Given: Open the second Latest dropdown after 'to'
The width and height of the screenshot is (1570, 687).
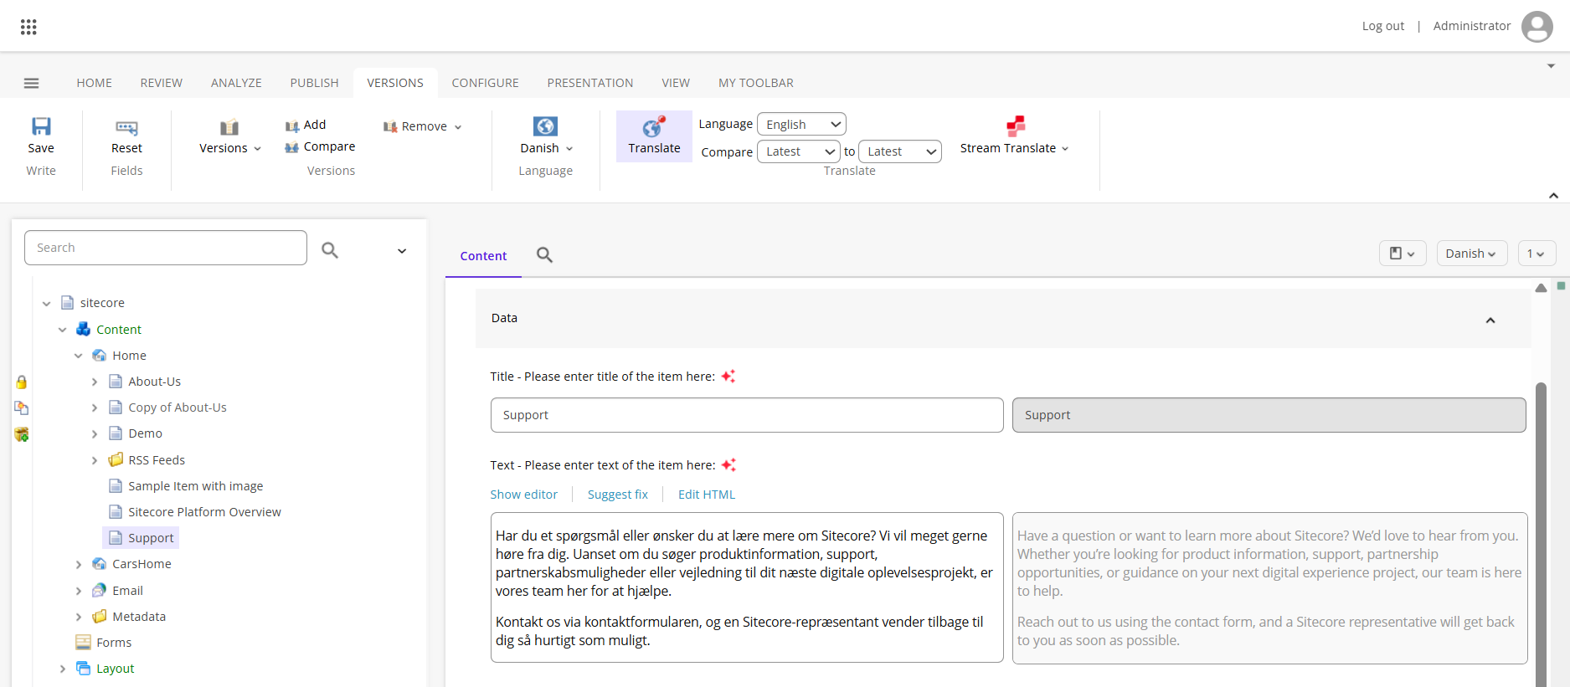Looking at the screenshot, I should point(900,151).
